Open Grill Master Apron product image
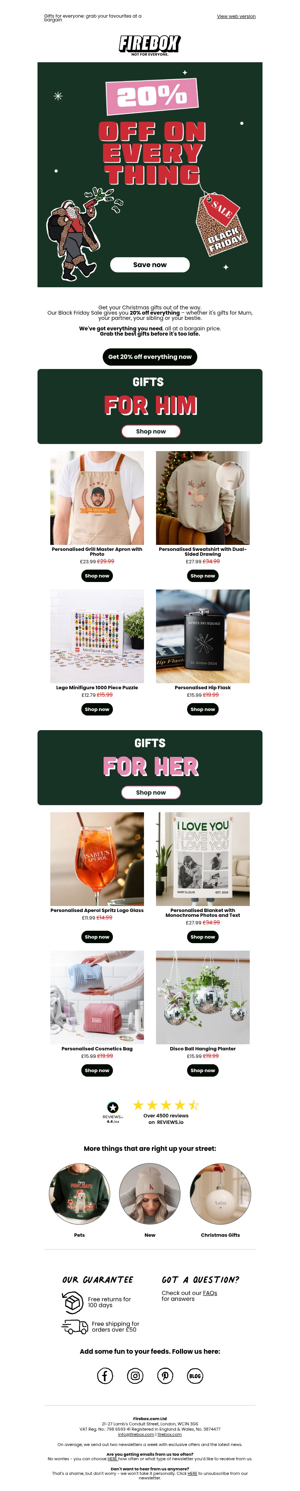Screen dimensions: 300x1491 coord(97,498)
